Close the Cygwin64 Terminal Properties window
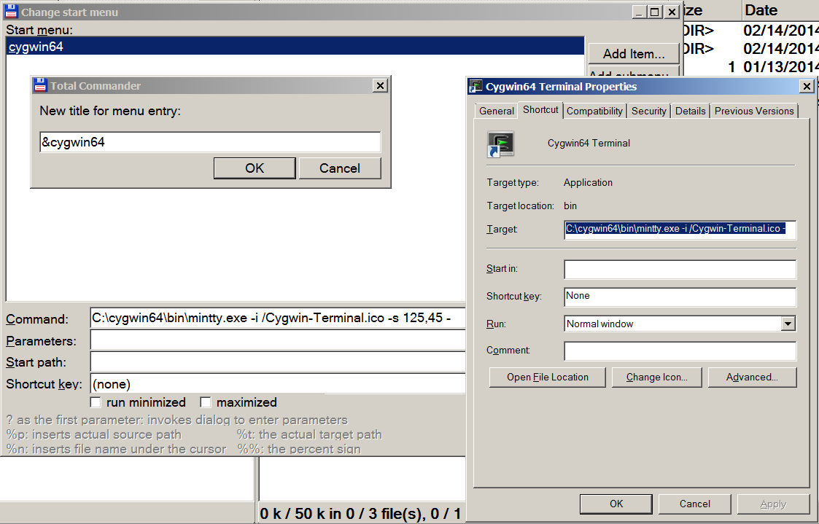 [807, 86]
